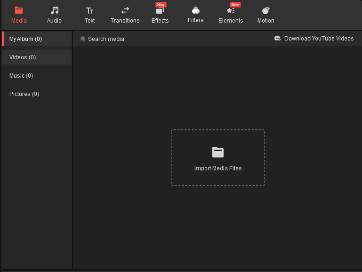Click Download YouTube Videos link

pyautogui.click(x=319, y=39)
